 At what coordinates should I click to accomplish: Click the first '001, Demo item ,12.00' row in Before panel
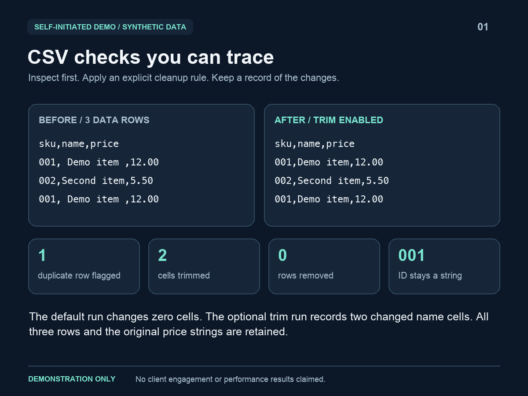(x=99, y=162)
